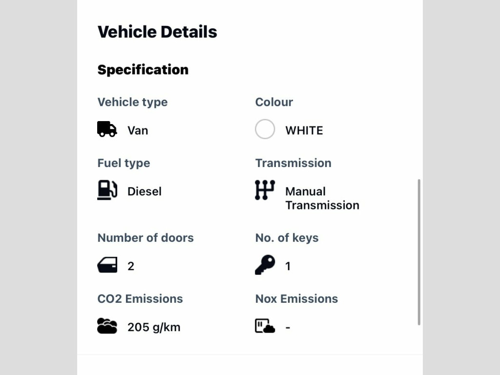The height and width of the screenshot is (375, 500).
Task: Click the diesel fuel pump icon
Action: 107,190
